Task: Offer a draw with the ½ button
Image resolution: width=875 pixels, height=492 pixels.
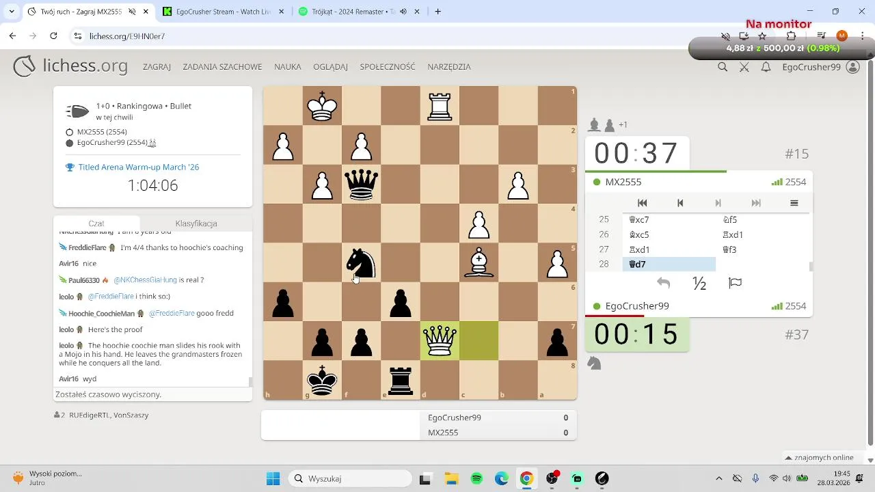Action: point(699,283)
